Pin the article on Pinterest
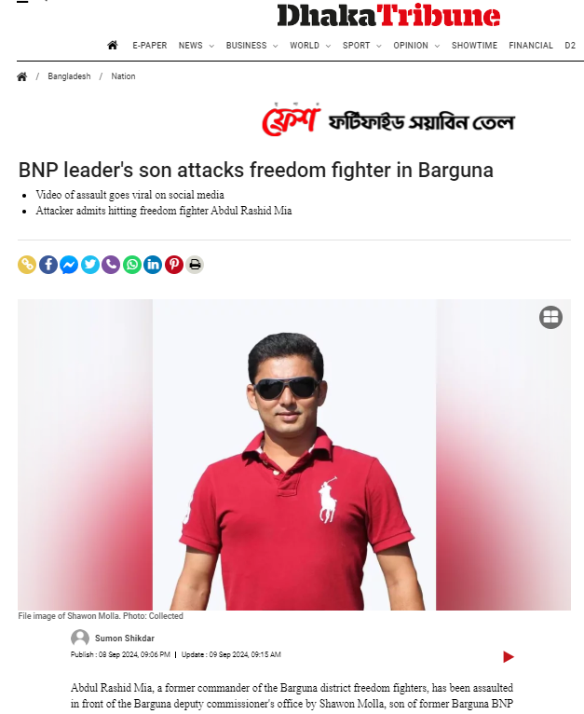The height and width of the screenshot is (714, 584). [x=174, y=265]
